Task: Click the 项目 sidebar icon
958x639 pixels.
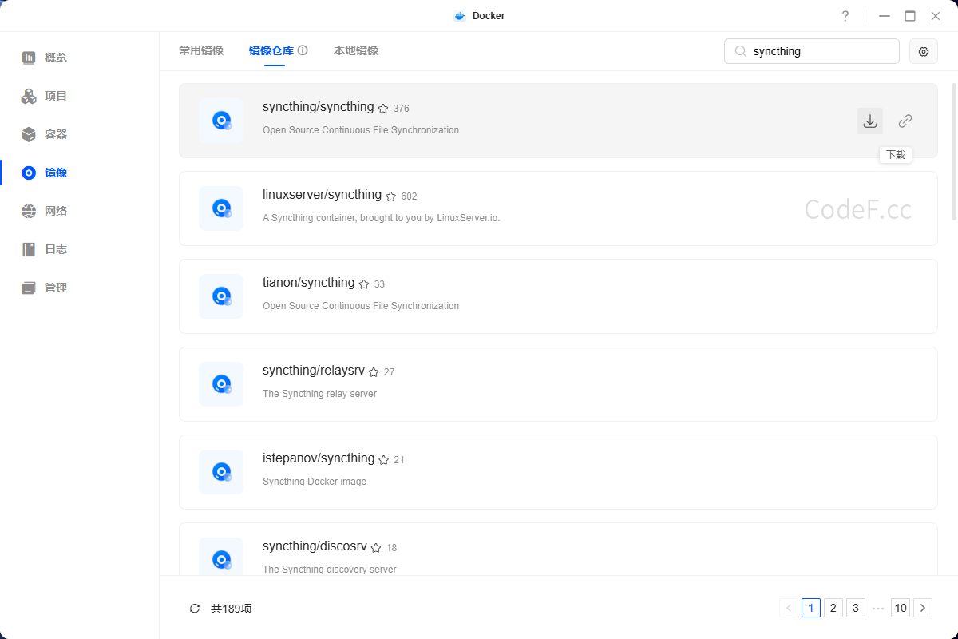Action: [29, 96]
